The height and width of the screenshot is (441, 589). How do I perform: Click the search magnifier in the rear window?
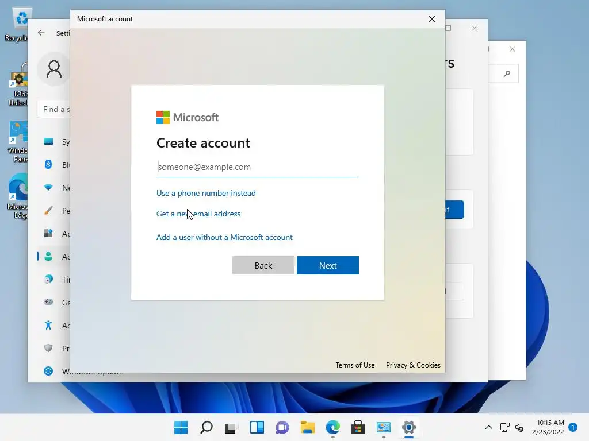pyautogui.click(x=507, y=73)
